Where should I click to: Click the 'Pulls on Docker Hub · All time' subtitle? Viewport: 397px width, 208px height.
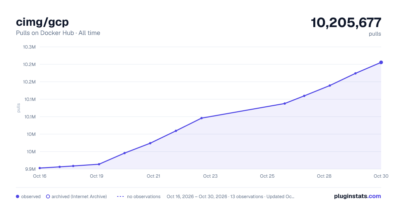pos(58,33)
